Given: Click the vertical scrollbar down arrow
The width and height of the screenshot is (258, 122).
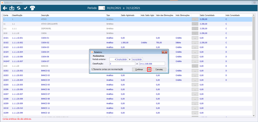Looking at the screenshot, I should pos(254,116).
